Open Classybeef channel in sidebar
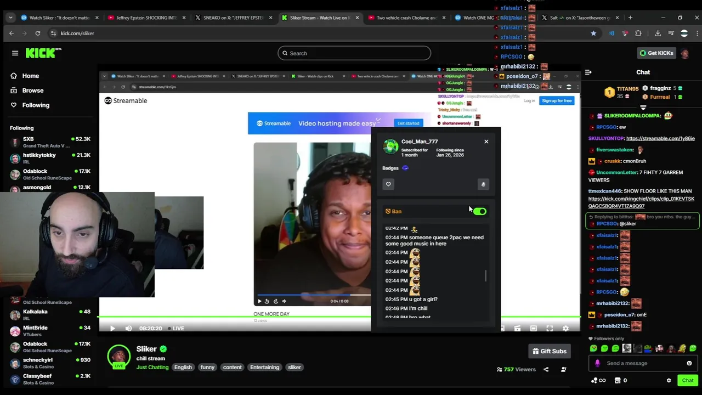The height and width of the screenshot is (395, 702). (x=50, y=379)
